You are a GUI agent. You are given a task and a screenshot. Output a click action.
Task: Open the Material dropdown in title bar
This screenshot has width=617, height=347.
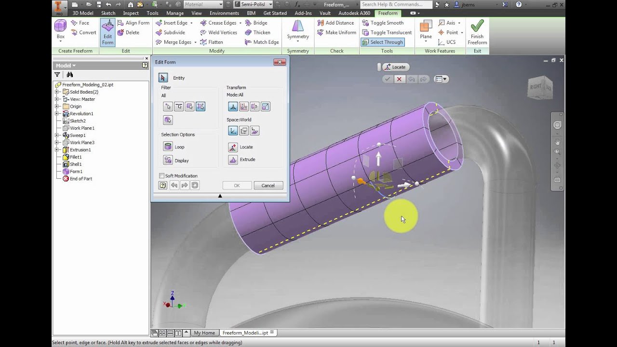(x=203, y=4)
